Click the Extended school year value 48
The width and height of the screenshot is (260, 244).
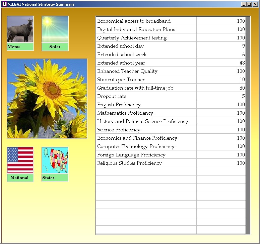click(x=221, y=63)
